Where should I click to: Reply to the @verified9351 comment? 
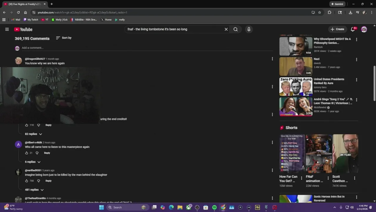click(x=48, y=181)
